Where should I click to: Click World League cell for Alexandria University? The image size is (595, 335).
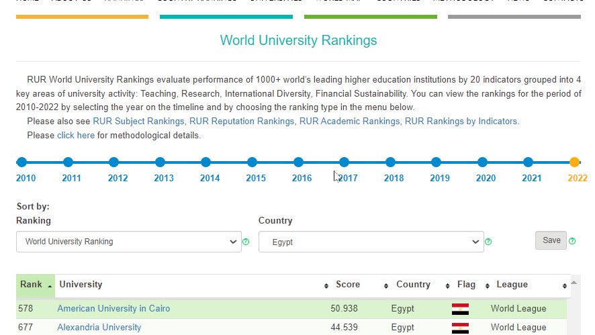(x=518, y=328)
